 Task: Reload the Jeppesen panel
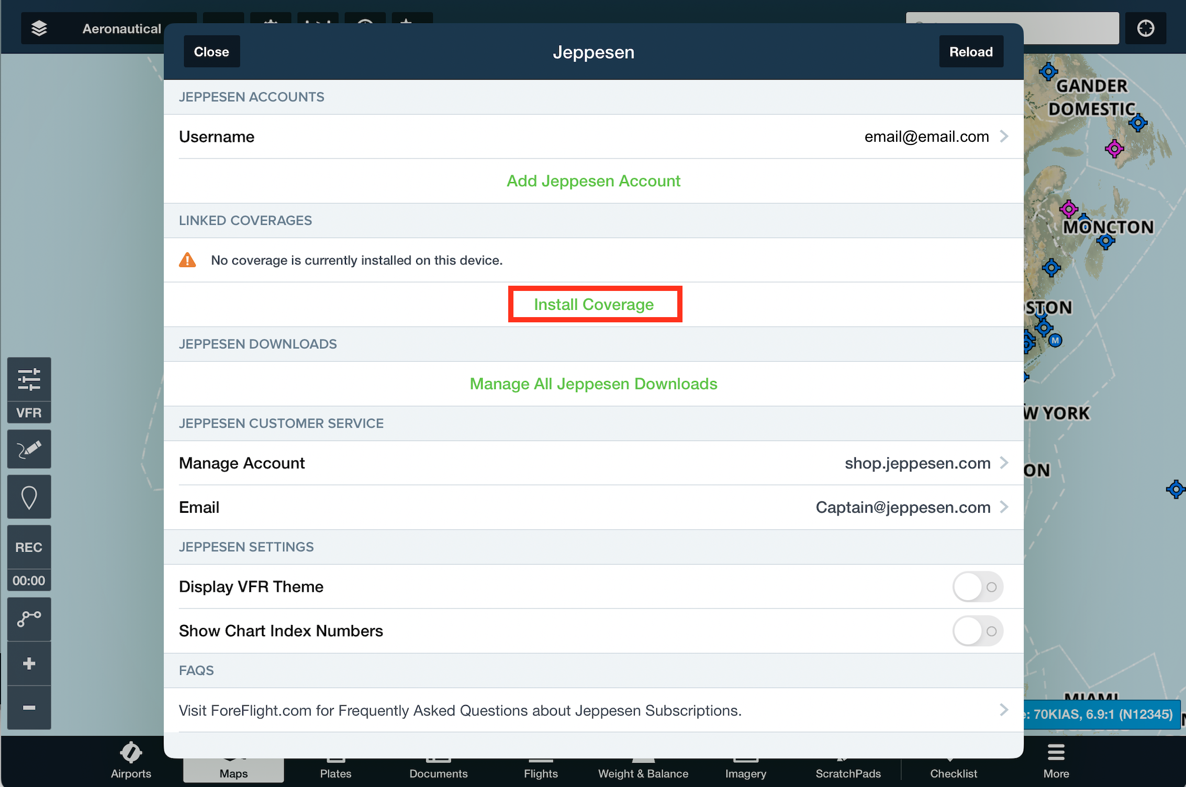971,52
